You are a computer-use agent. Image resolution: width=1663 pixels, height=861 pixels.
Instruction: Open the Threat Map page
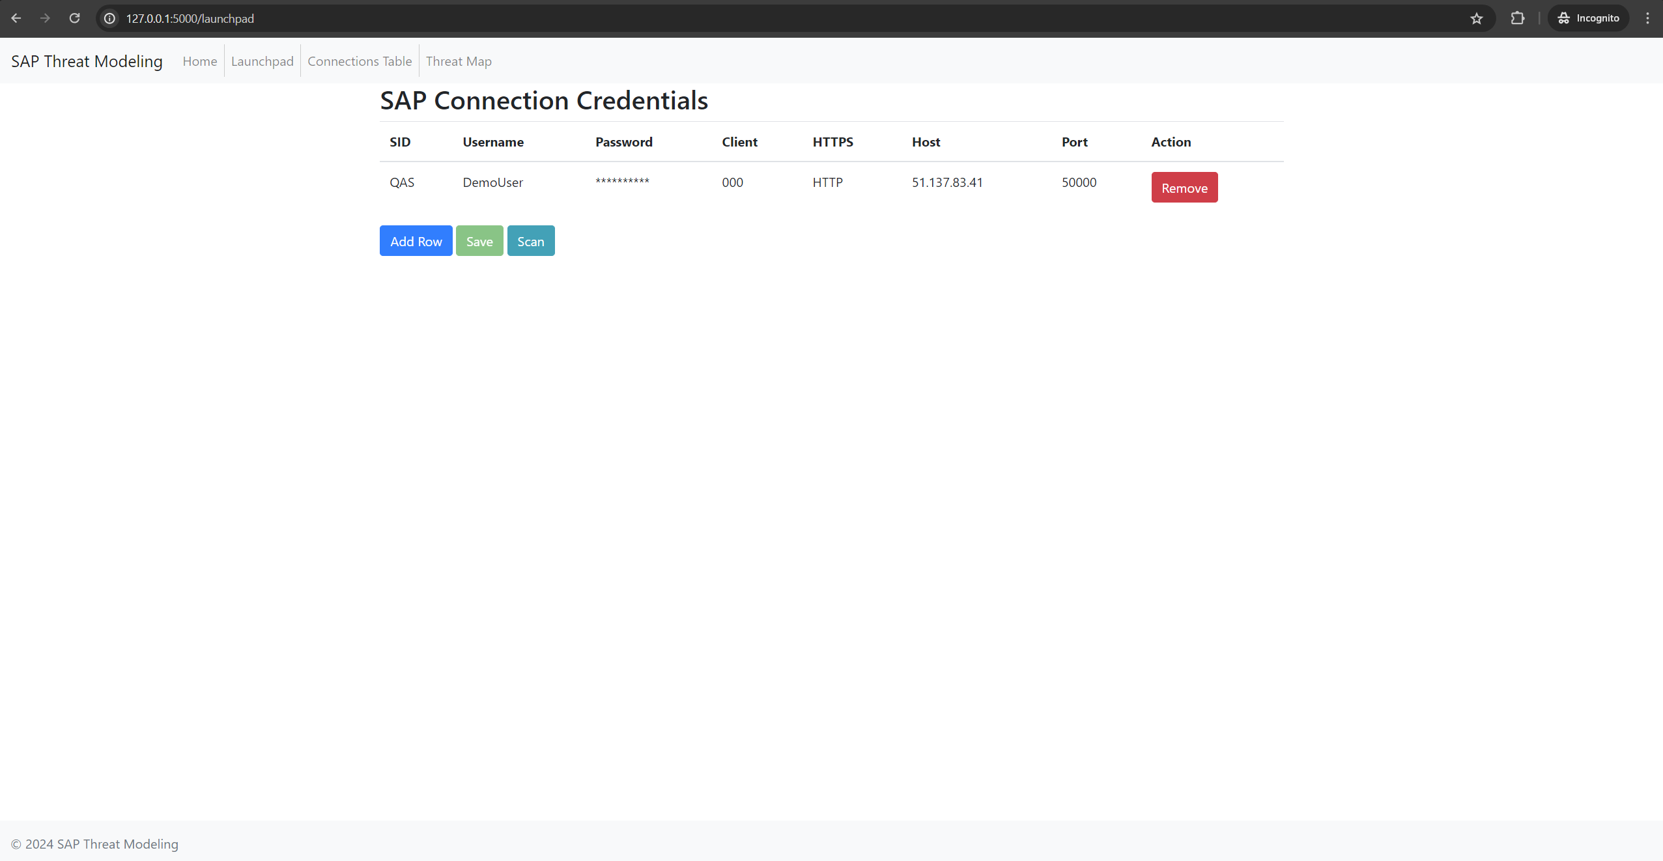pyautogui.click(x=459, y=61)
